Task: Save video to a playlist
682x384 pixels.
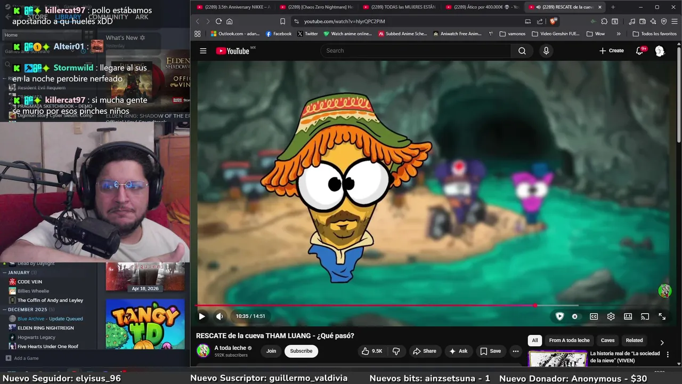Action: click(490, 351)
